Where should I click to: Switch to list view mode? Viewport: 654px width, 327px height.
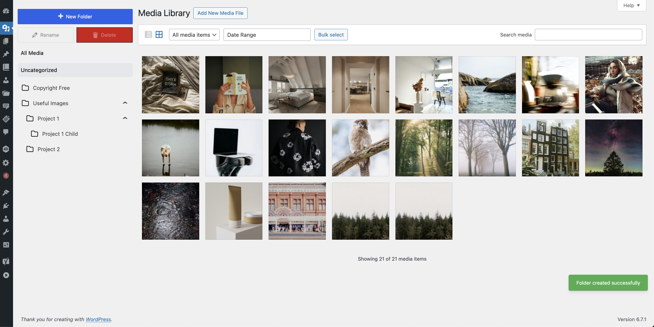click(x=148, y=34)
